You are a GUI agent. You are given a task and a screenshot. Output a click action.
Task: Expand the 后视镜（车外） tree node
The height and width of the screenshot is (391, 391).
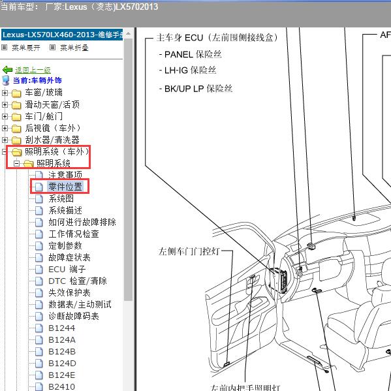click(5, 128)
